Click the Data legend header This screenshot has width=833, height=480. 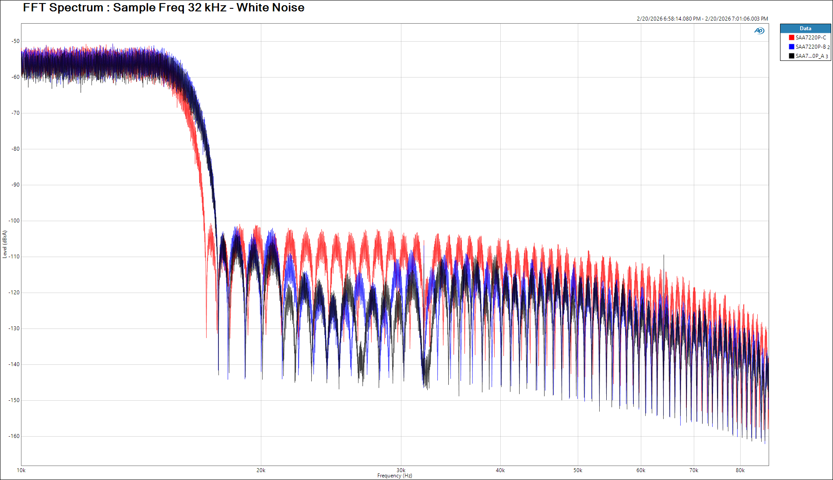[805, 28]
